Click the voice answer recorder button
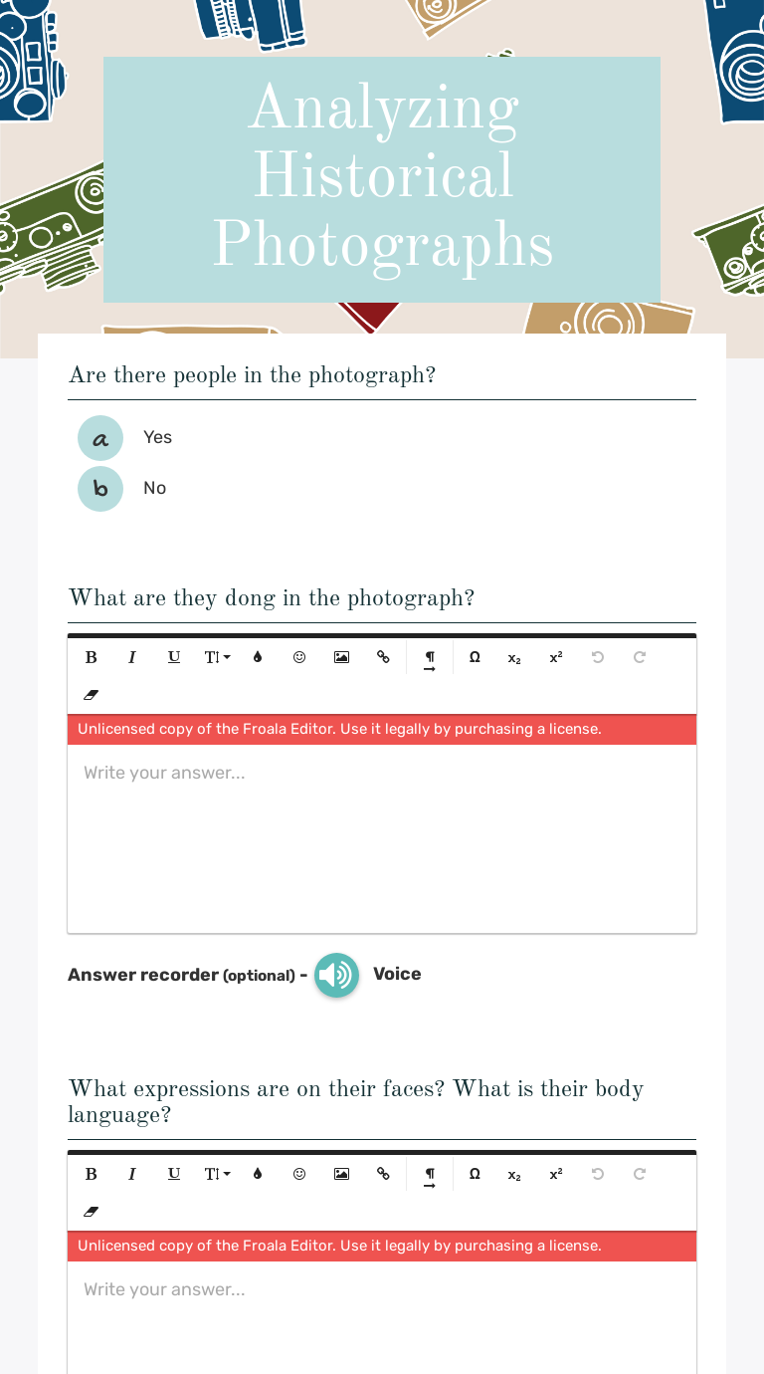 point(336,975)
